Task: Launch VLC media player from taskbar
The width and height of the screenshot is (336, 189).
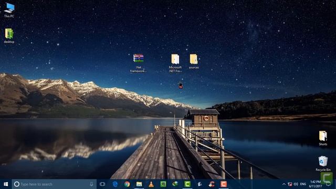Action: point(151,184)
